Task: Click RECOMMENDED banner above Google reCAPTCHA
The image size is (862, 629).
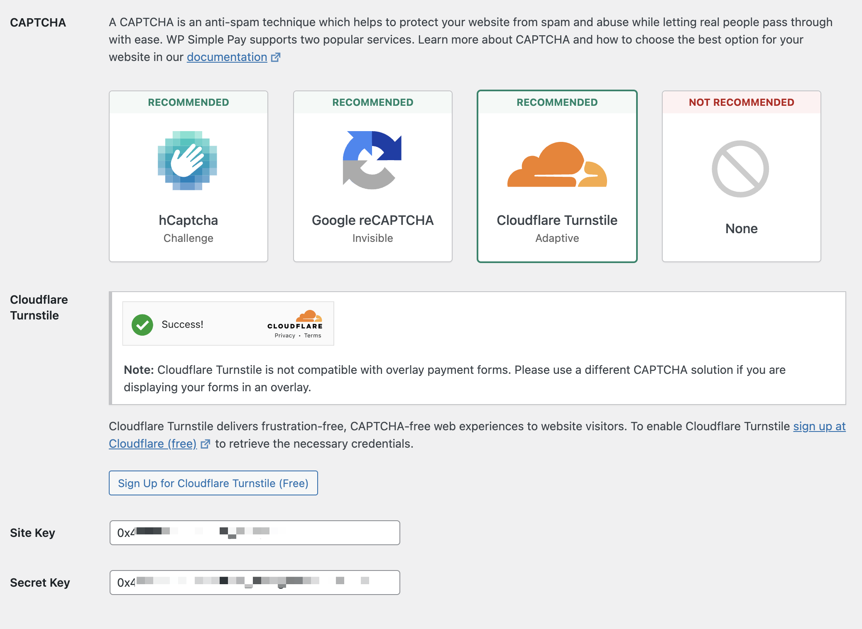Action: pos(373,102)
